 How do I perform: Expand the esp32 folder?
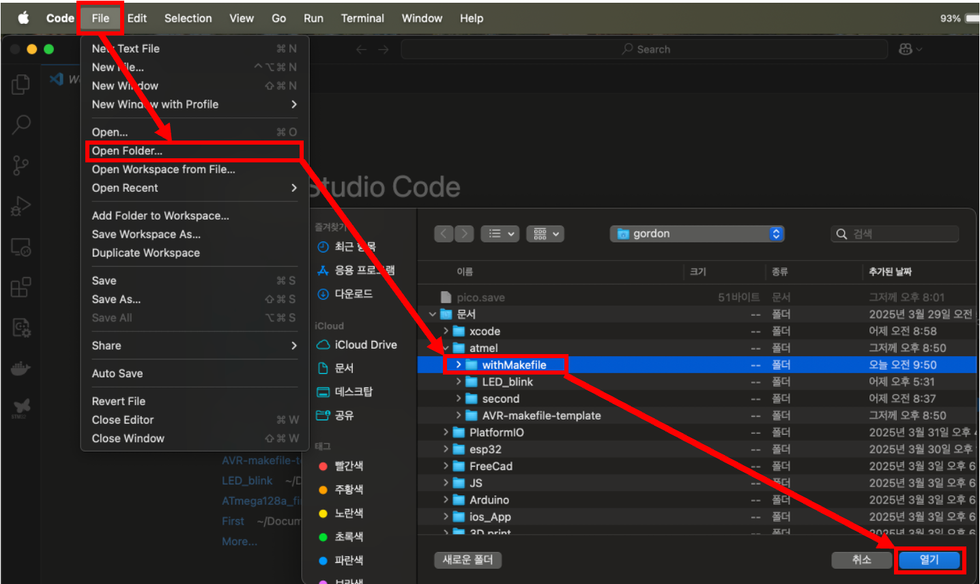tap(446, 449)
